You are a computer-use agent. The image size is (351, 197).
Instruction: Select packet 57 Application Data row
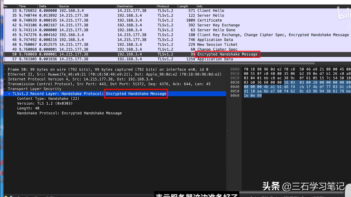(x=177, y=59)
